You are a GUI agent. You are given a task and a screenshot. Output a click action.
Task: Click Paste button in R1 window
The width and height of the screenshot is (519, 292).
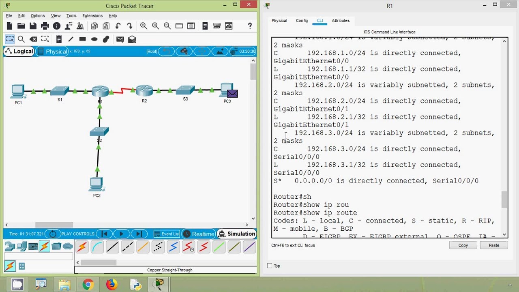494,245
